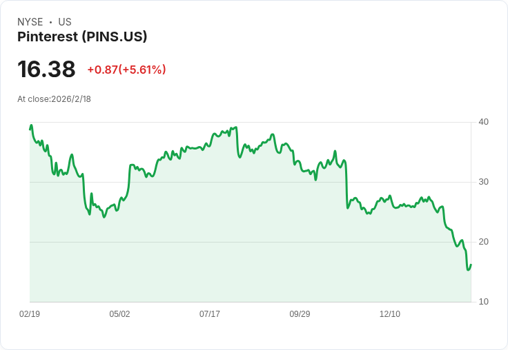508x350 pixels.
Task: Click the 20 y-axis label
Action: (x=484, y=242)
